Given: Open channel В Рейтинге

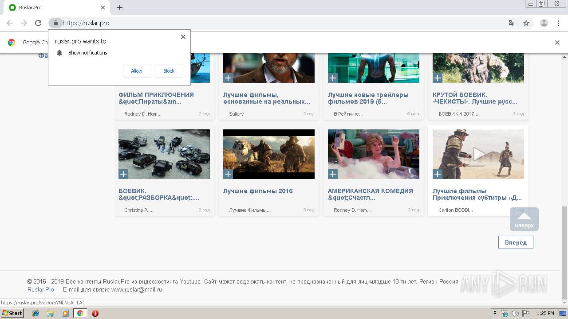Looking at the screenshot, I should click(348, 114).
